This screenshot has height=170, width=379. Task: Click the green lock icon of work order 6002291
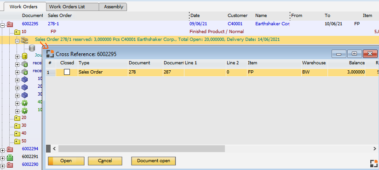(10, 157)
